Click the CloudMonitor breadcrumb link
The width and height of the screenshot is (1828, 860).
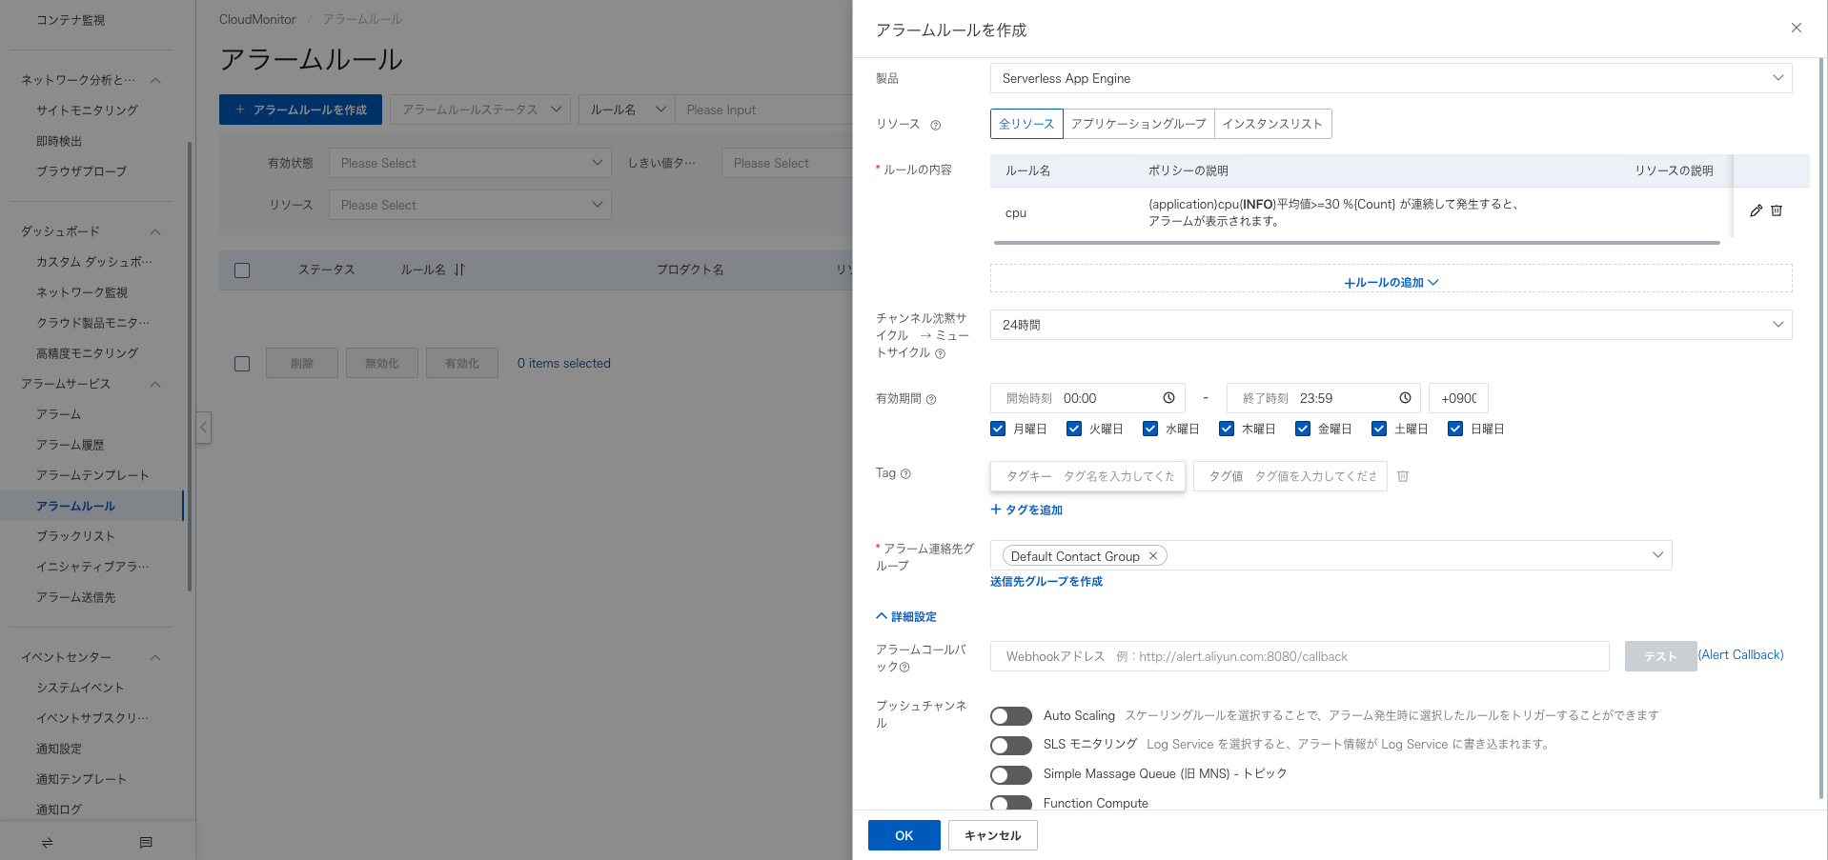click(257, 19)
